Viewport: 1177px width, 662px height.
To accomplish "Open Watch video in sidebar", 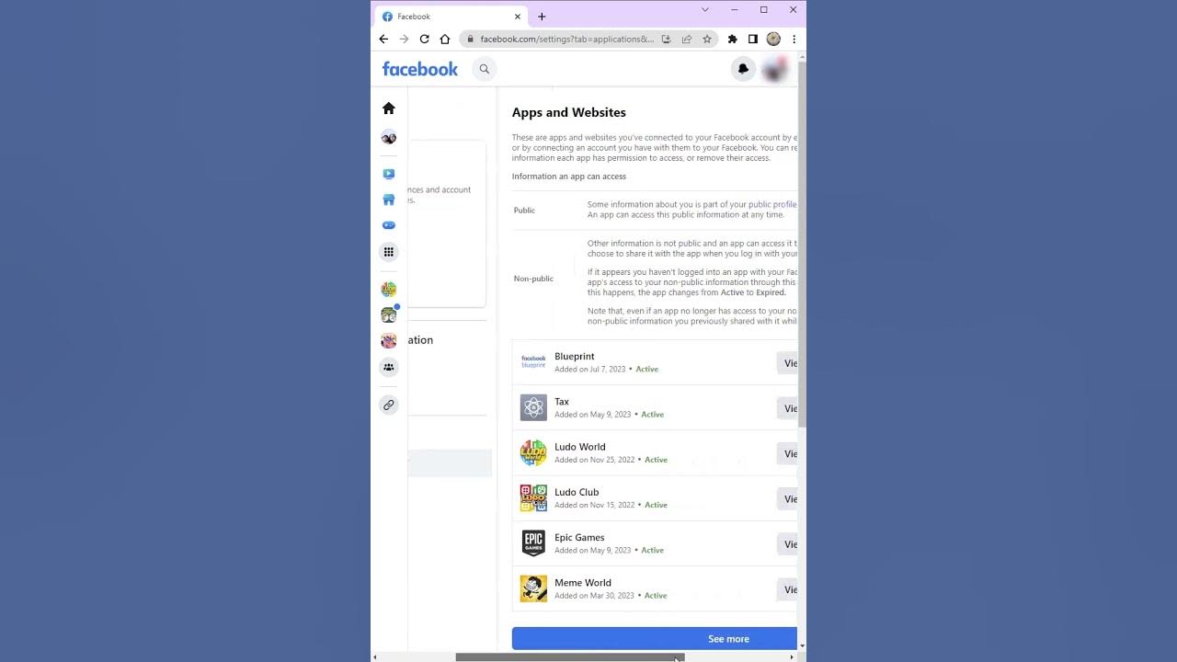I will coord(389,174).
